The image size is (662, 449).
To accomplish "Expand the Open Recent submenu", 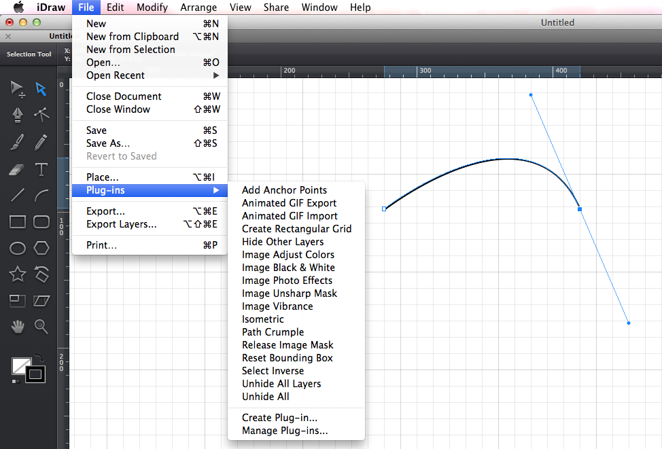I will pos(150,75).
